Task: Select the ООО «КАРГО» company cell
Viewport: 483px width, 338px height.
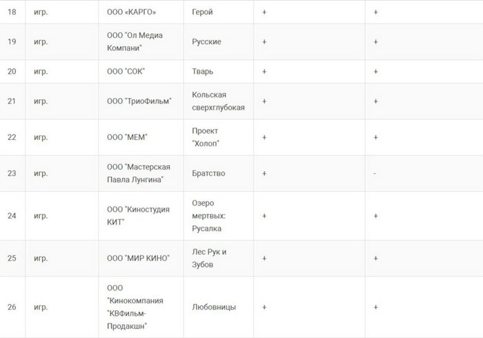Action: click(141, 12)
